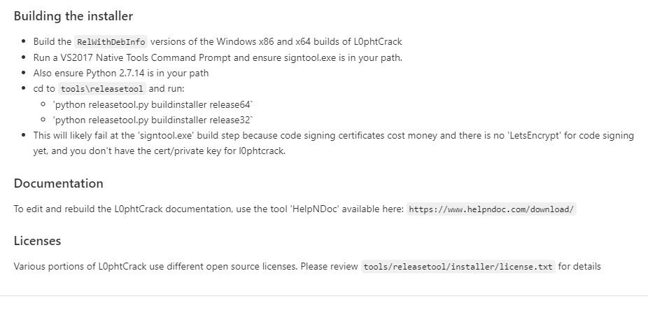Image resolution: width=648 pixels, height=313 pixels.
Task: Click the installer/license.txt file path
Action: point(458,267)
